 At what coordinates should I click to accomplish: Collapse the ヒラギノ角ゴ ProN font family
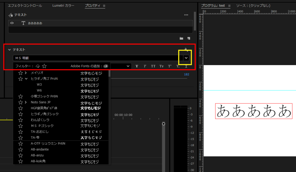(x=26, y=79)
